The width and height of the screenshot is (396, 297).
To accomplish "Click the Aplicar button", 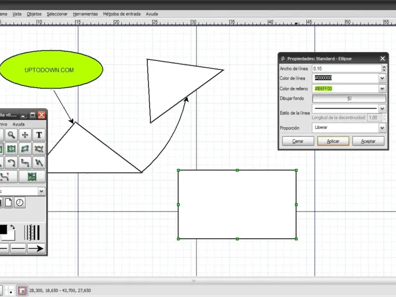I will tap(333, 141).
